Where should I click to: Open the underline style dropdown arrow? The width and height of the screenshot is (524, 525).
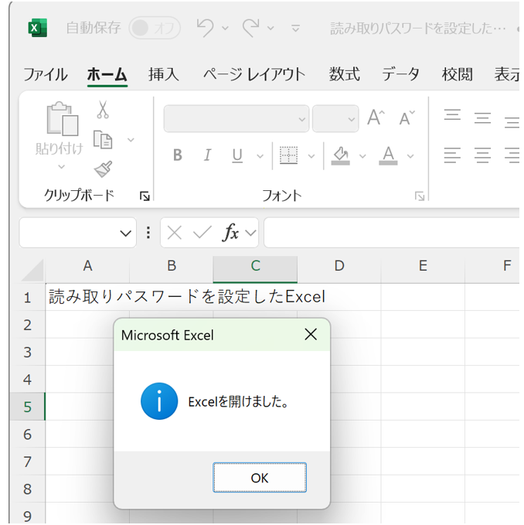260,156
